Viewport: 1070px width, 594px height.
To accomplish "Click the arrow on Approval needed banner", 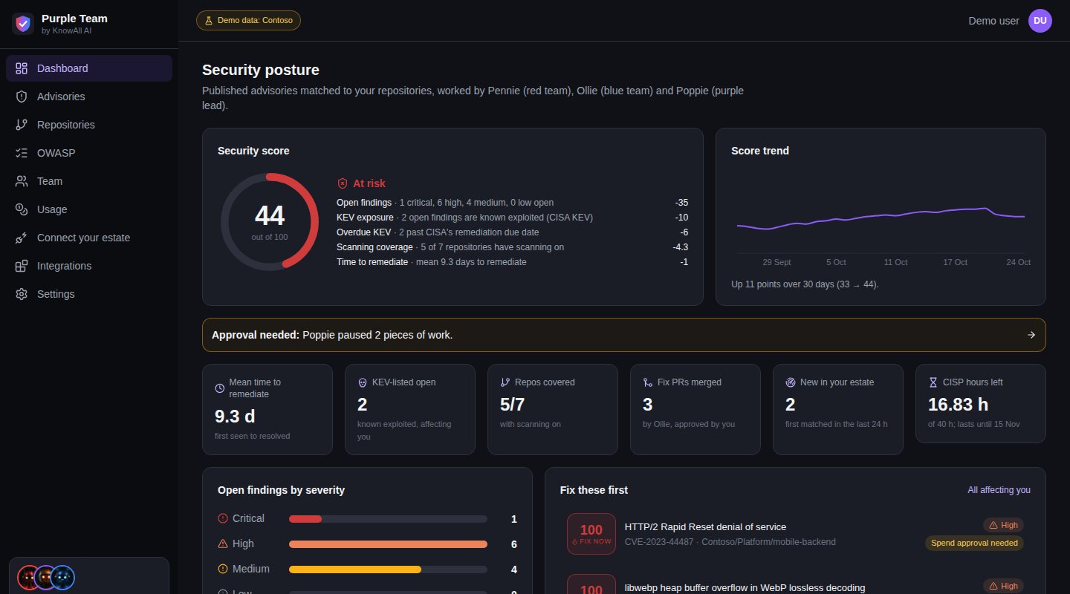I will (1031, 335).
